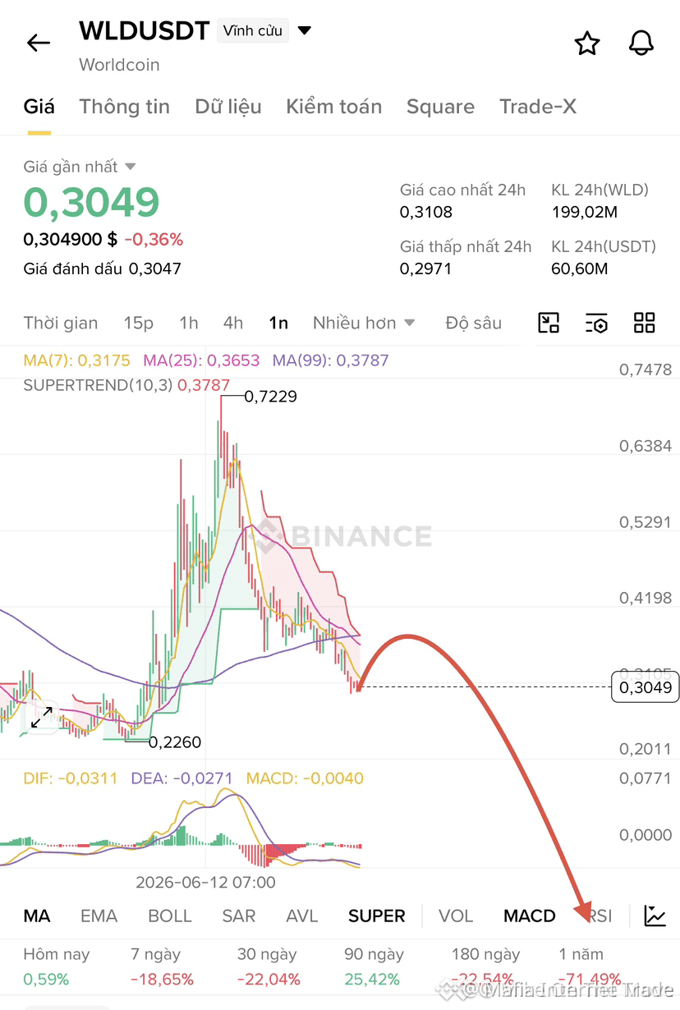The width and height of the screenshot is (680, 1010).
Task: Expand the Giá gần nhất price type selector
Action: tap(79, 167)
